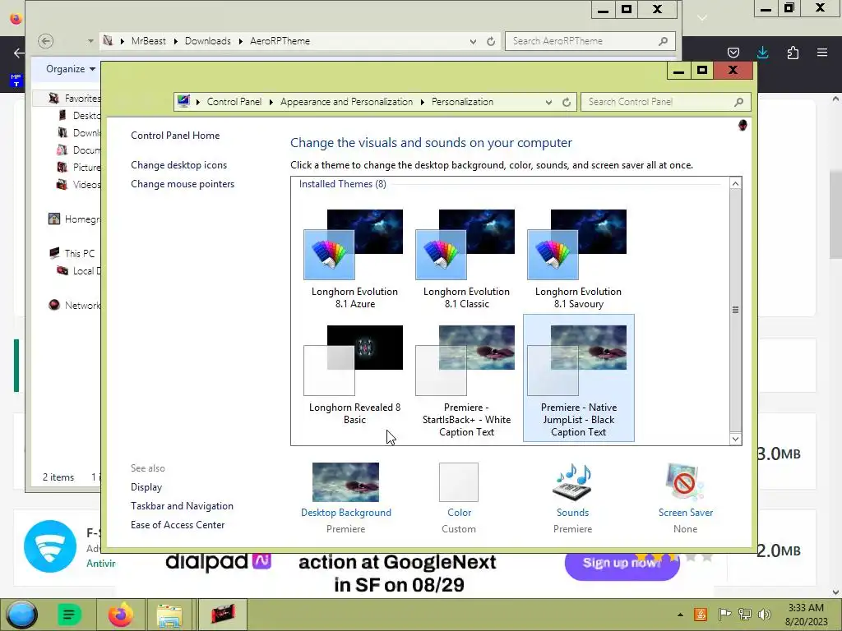This screenshot has width=842, height=631.
Task: Open Taskbar and Navigation link
Action: [x=182, y=505]
